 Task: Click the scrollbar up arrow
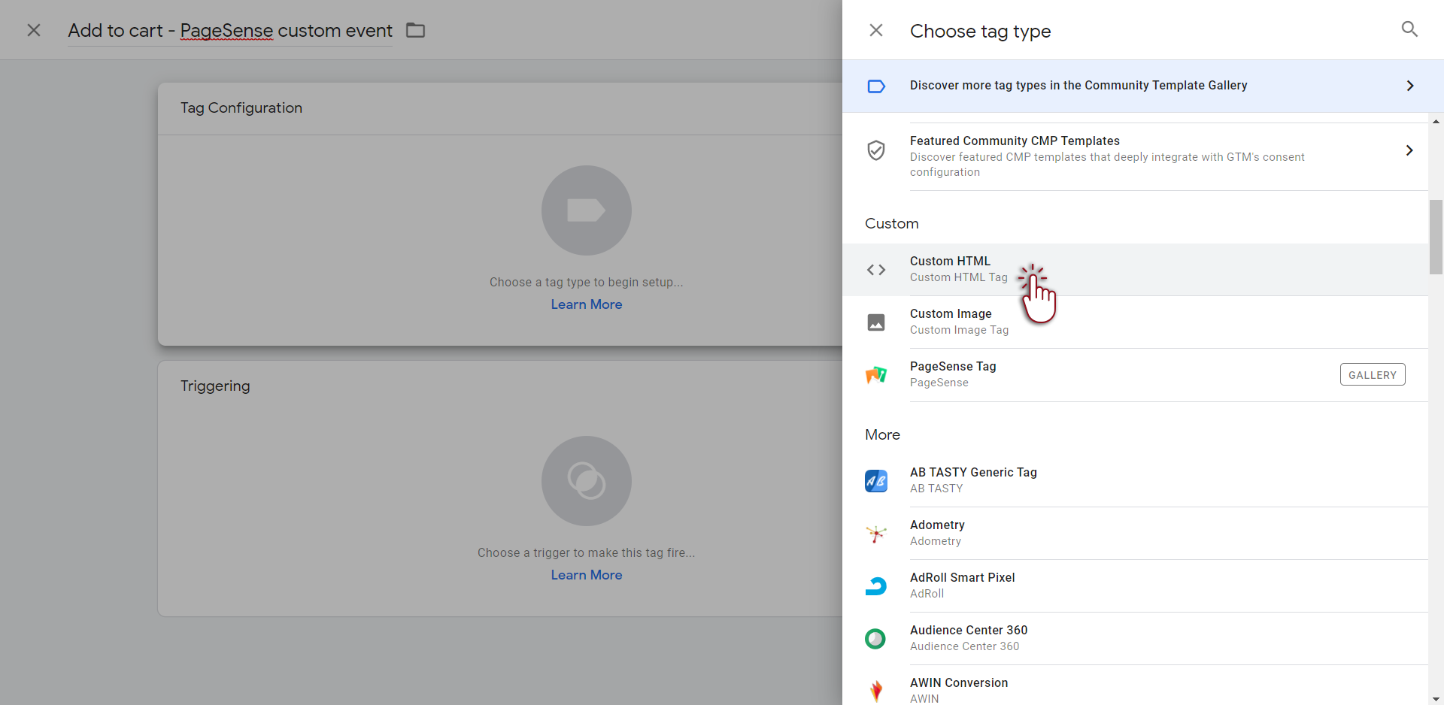click(x=1436, y=121)
